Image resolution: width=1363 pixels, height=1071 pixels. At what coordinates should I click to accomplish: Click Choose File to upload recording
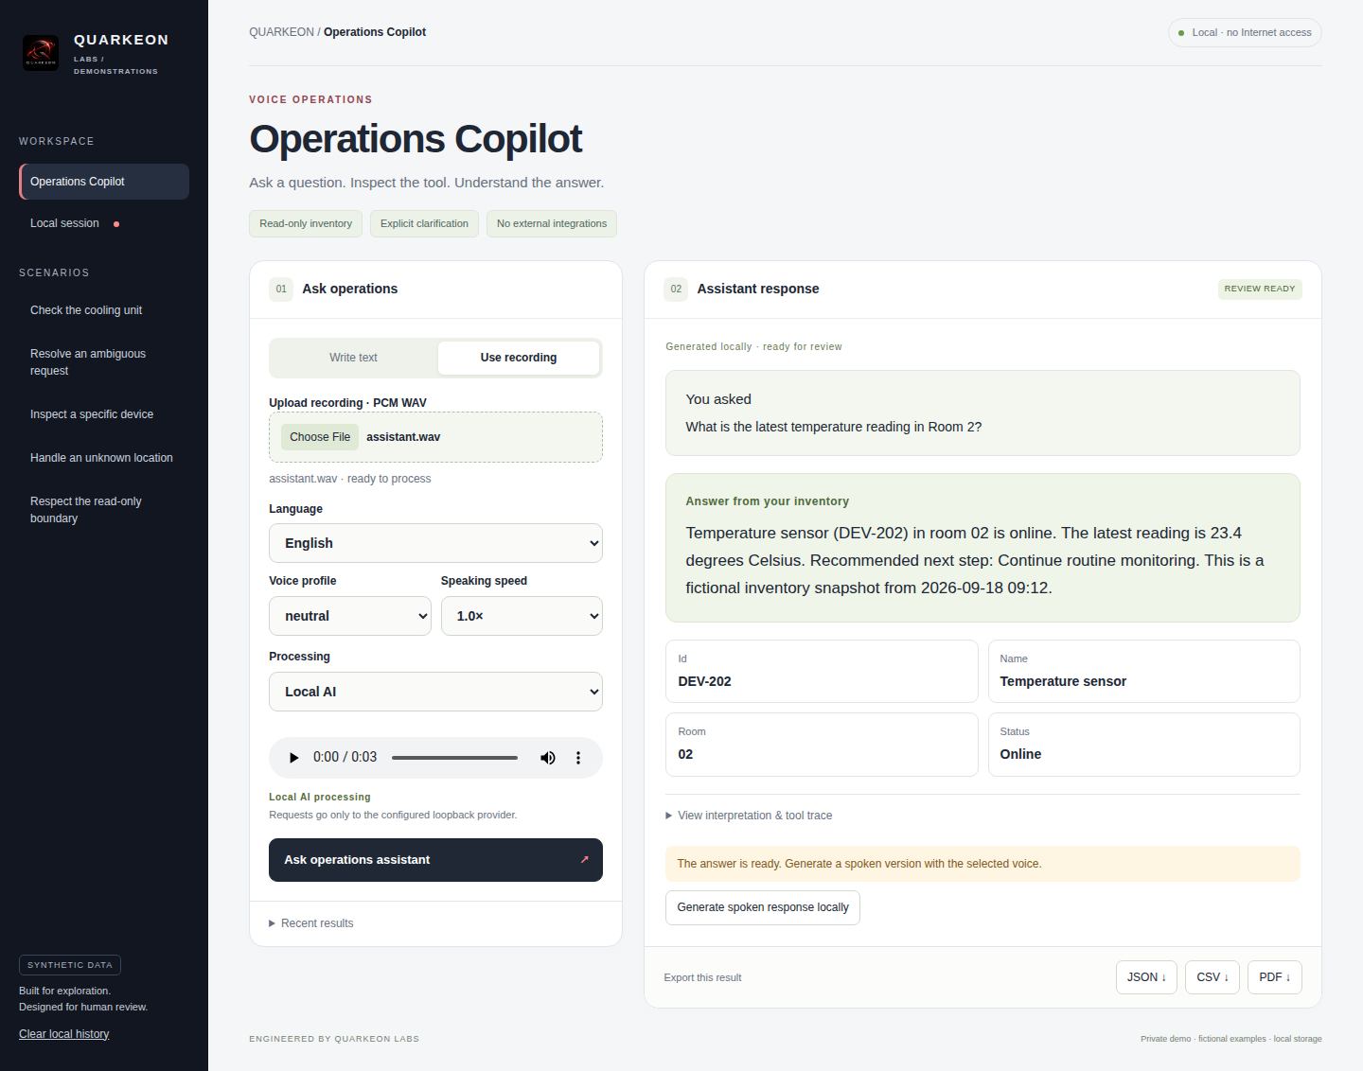(320, 437)
